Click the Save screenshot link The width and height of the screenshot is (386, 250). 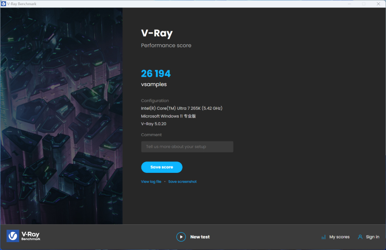[182, 181]
